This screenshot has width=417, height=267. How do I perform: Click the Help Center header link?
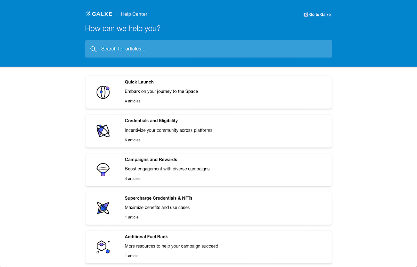coord(134,14)
